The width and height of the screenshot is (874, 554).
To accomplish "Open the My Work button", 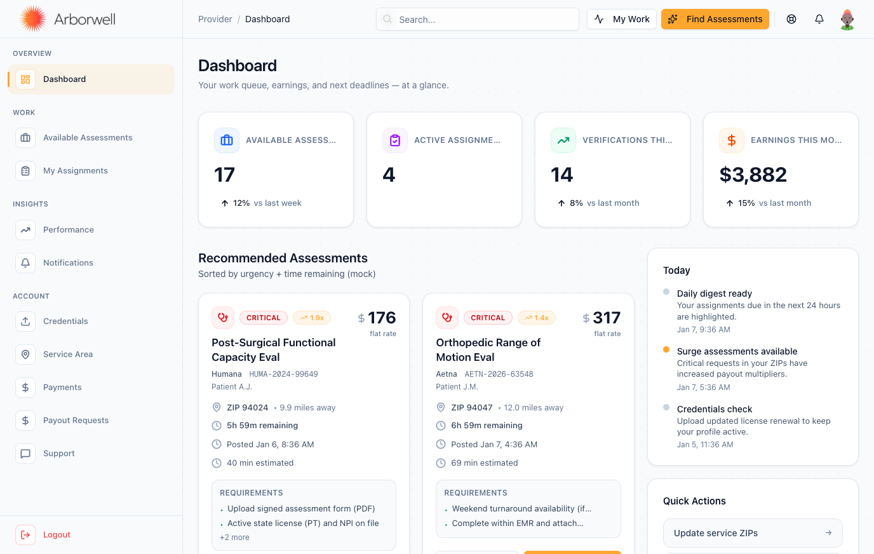I will [621, 19].
